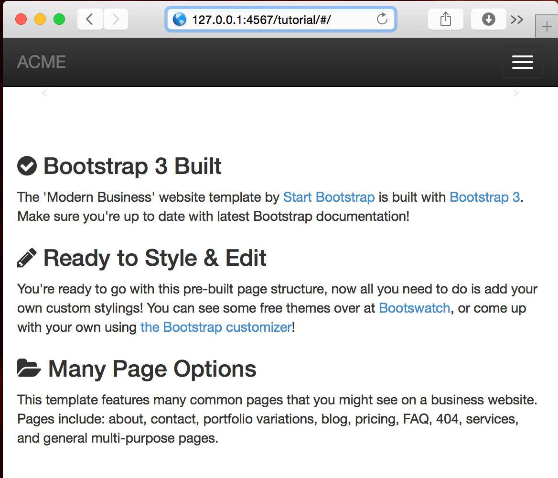Focus the address bar showing 127.0.0.1:4567/tutorial/#/
This screenshot has height=478, width=558.
pyautogui.click(x=281, y=19)
